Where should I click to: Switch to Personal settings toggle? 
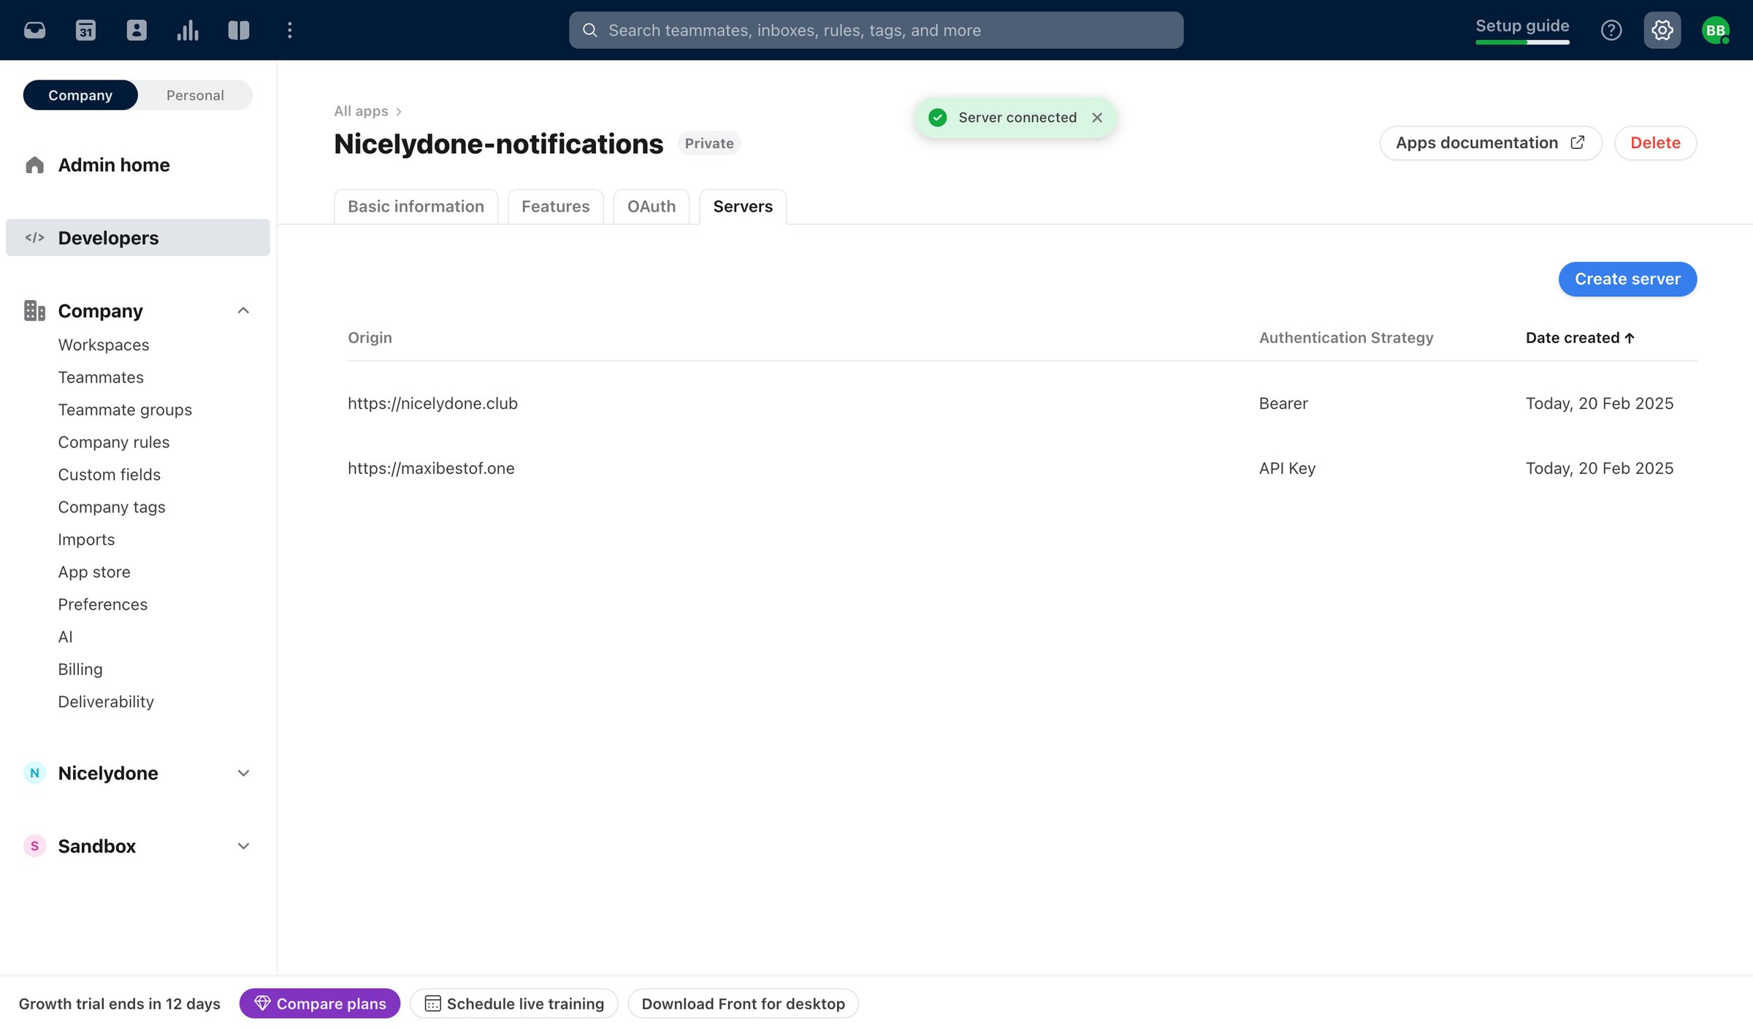click(195, 95)
